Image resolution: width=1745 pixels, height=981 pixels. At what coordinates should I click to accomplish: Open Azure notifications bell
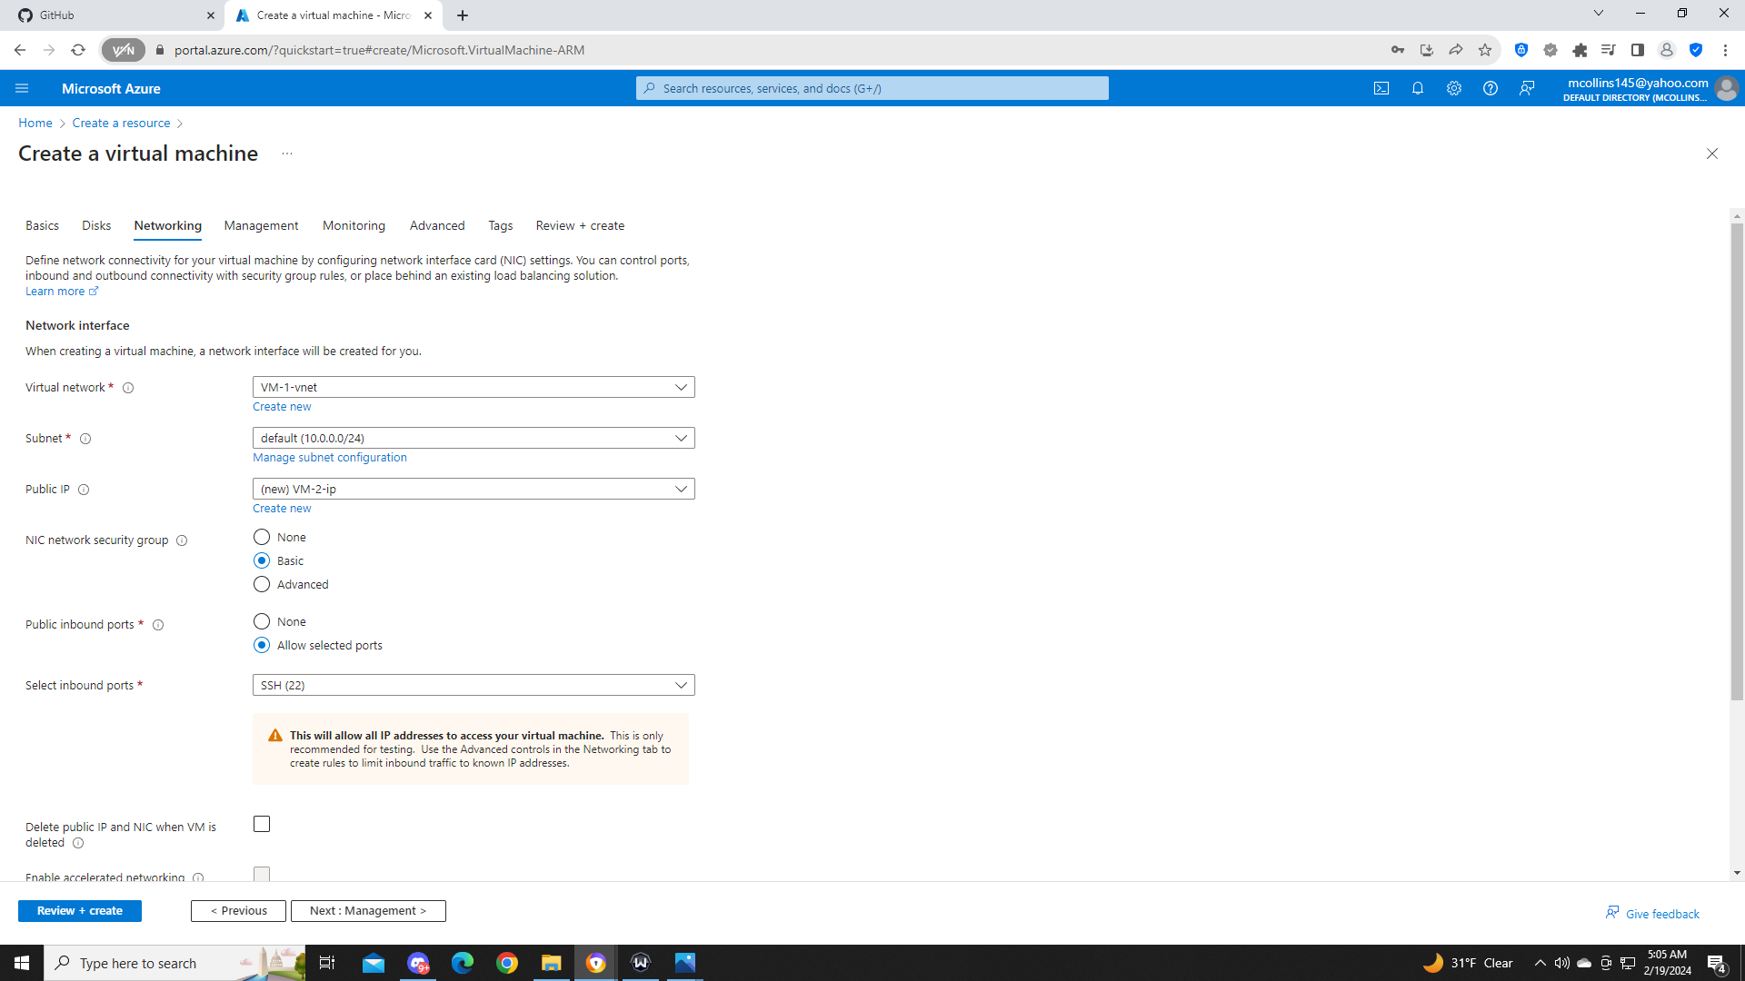[1418, 88]
